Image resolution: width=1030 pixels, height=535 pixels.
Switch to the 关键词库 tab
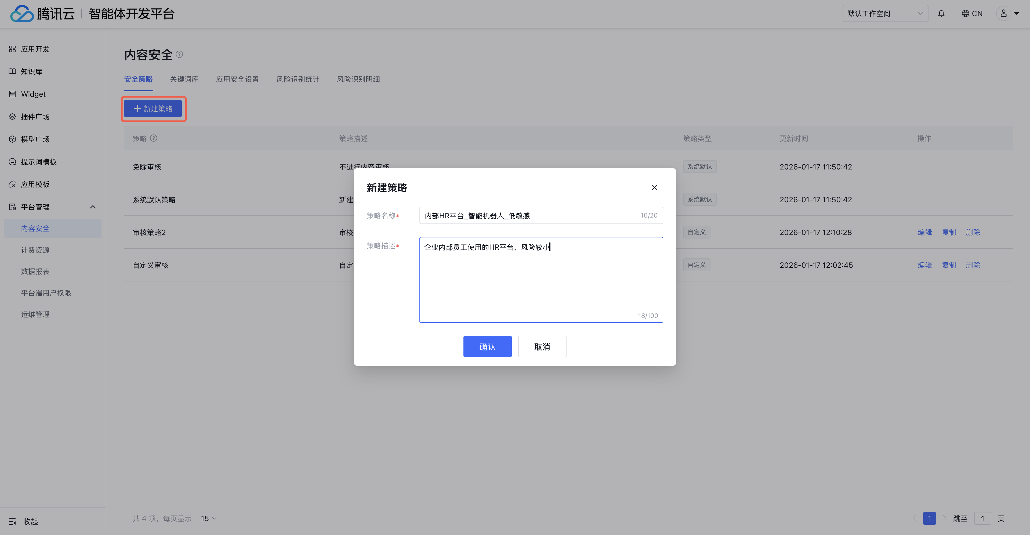tap(184, 79)
